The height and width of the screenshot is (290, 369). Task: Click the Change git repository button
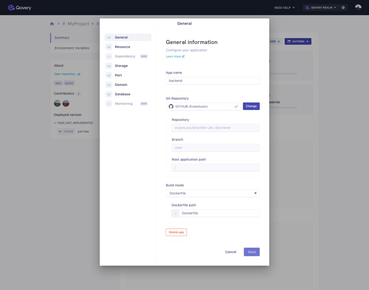coord(251,106)
